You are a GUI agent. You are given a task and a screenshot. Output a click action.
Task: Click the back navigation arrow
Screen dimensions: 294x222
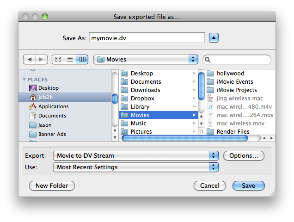(30, 60)
